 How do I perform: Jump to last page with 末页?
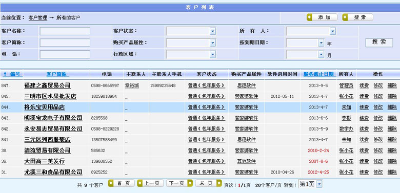[208, 183]
